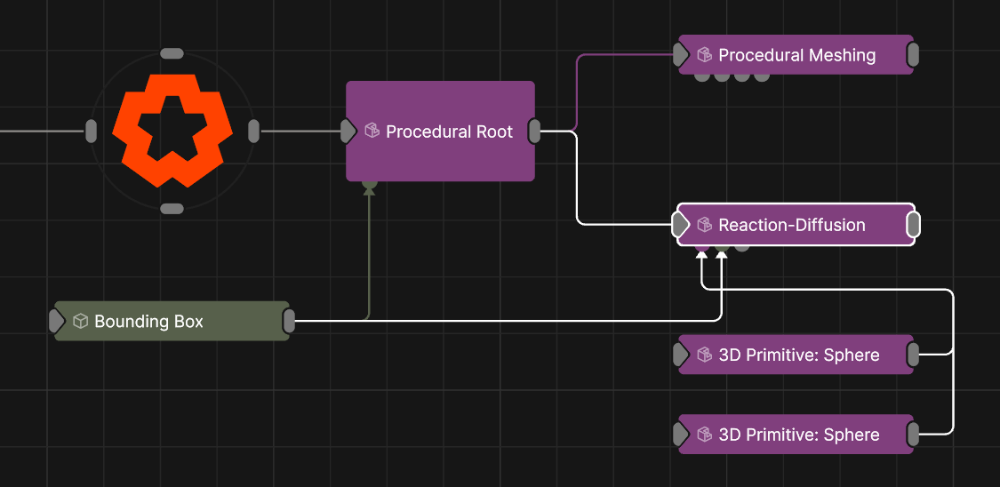Click the output port of Procedural Root node
This screenshot has height=487, width=1000.
(534, 132)
